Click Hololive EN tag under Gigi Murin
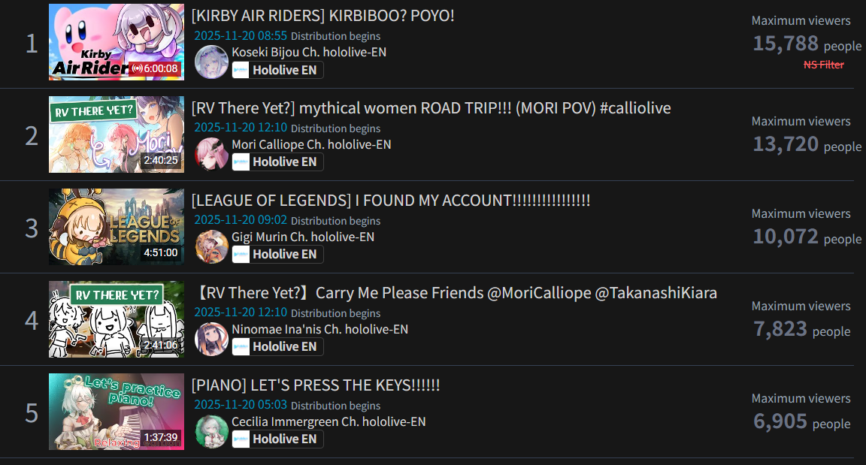 [x=278, y=255]
